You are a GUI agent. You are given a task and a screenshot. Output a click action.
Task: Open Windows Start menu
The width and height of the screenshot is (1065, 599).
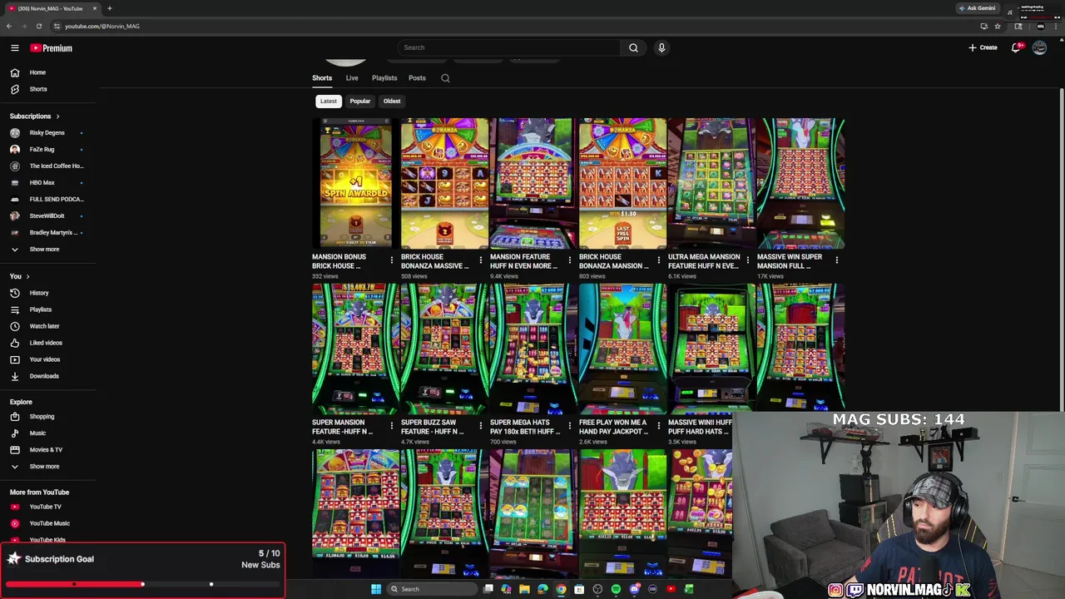pos(376,589)
